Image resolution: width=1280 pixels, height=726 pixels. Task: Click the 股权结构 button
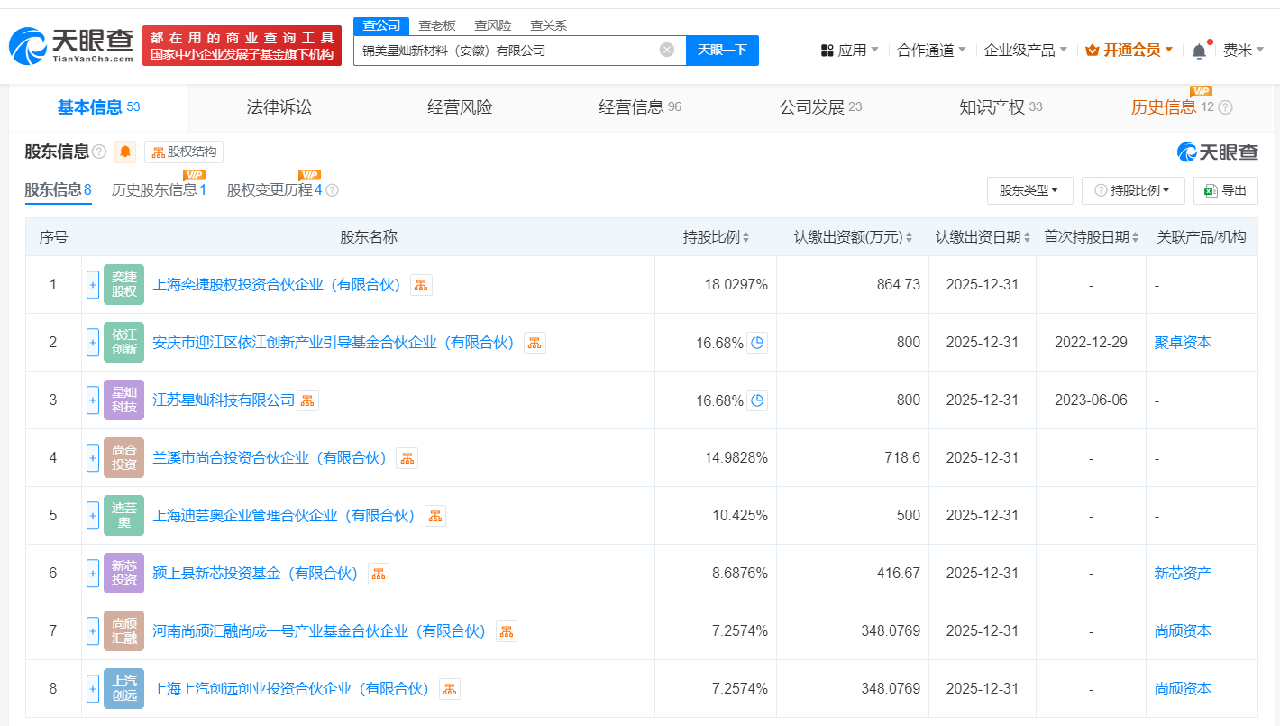tap(184, 152)
